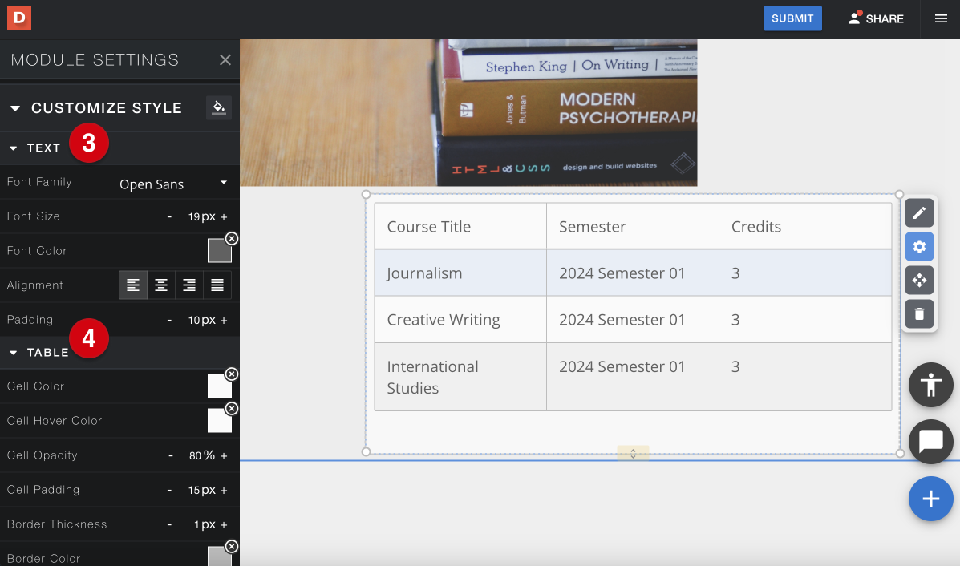The width and height of the screenshot is (960, 566).
Task: Delete the table module with the trash icon
Action: click(x=919, y=313)
